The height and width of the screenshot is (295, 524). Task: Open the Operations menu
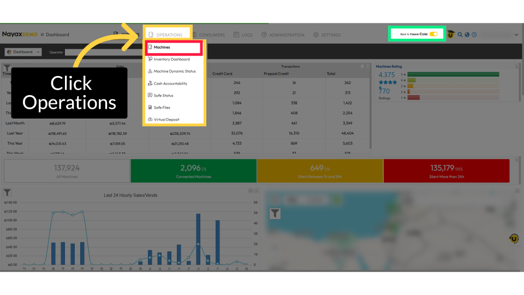(165, 35)
